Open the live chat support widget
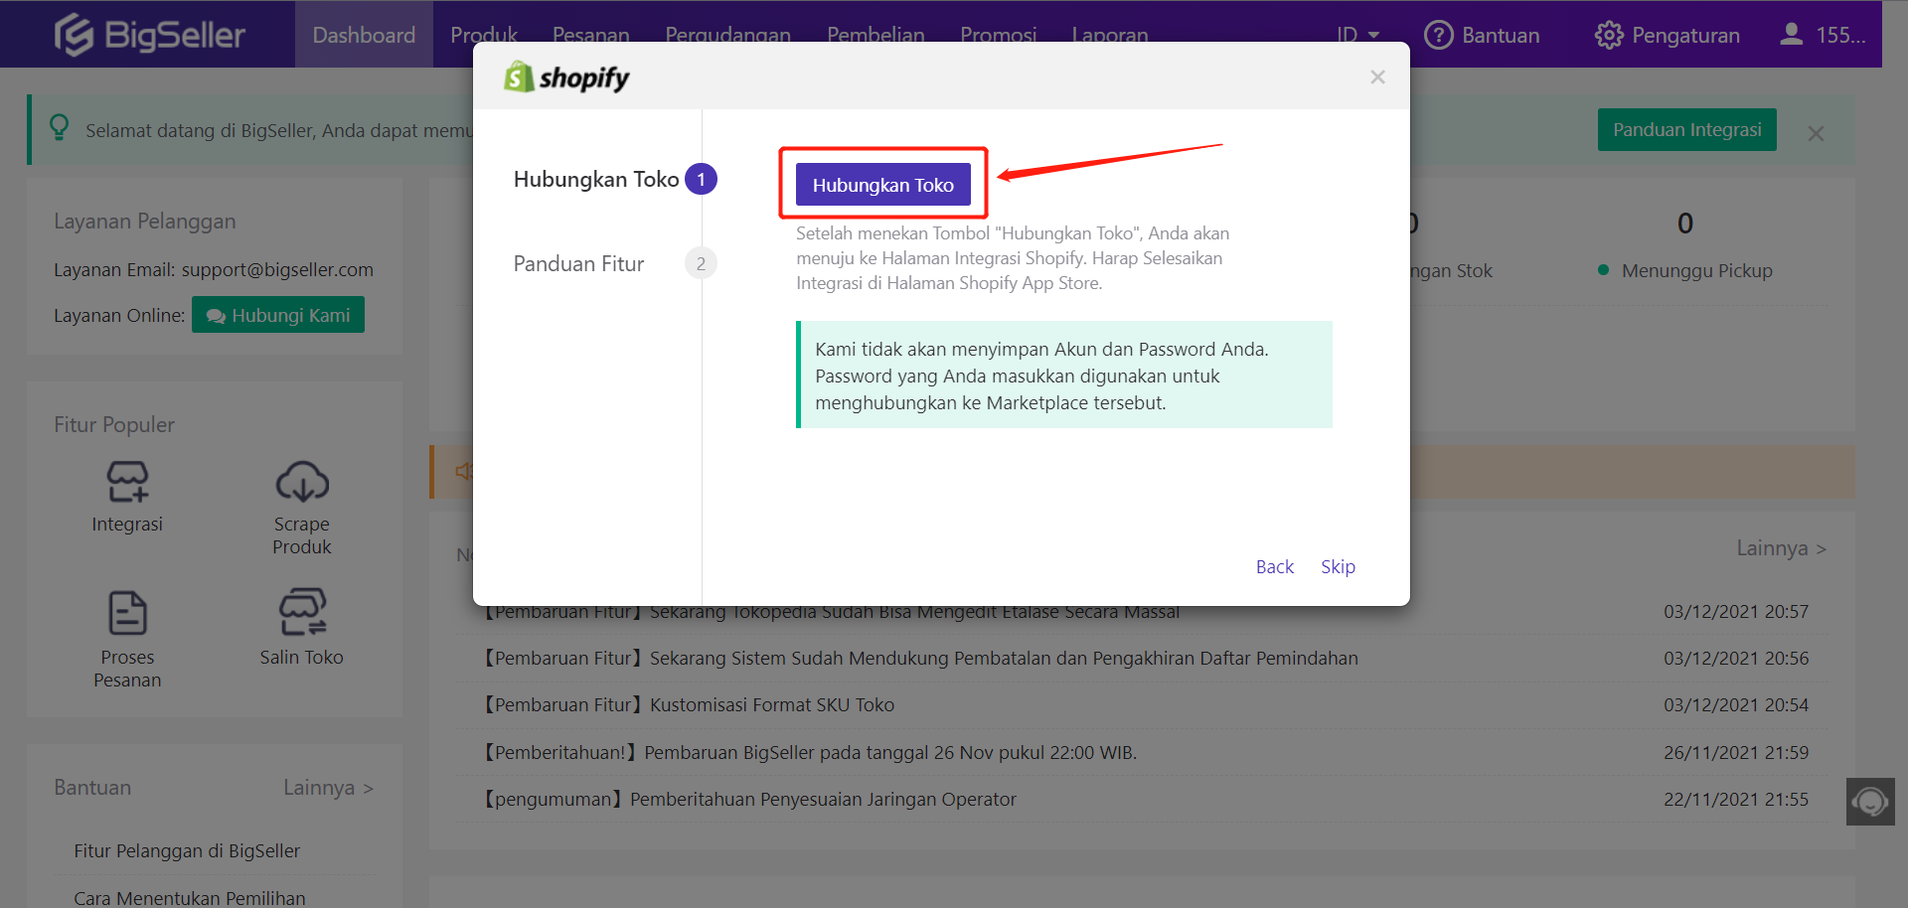The width and height of the screenshot is (1908, 908). 1870,802
